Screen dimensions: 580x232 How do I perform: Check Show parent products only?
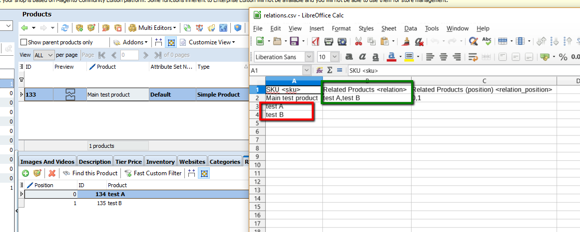[x=24, y=42]
